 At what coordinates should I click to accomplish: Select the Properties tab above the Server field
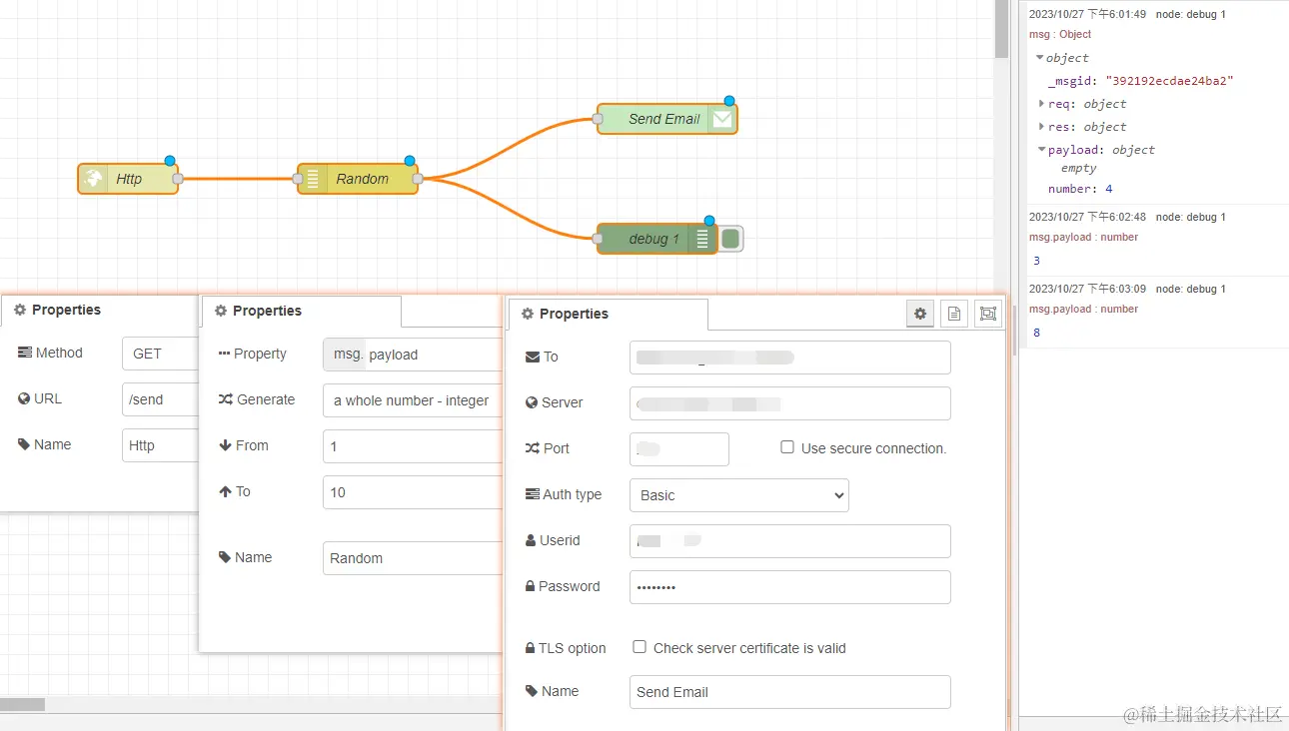tap(608, 314)
